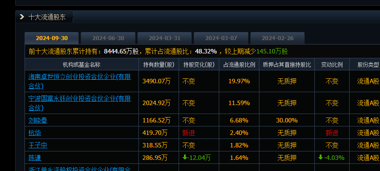This screenshot has height=171, width=380.
Task: Click the 十大流通股东 section header
Action: click(x=47, y=17)
